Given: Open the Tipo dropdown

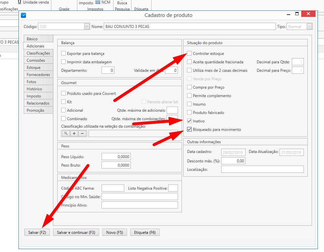Looking at the screenshot, I should click(309, 27).
